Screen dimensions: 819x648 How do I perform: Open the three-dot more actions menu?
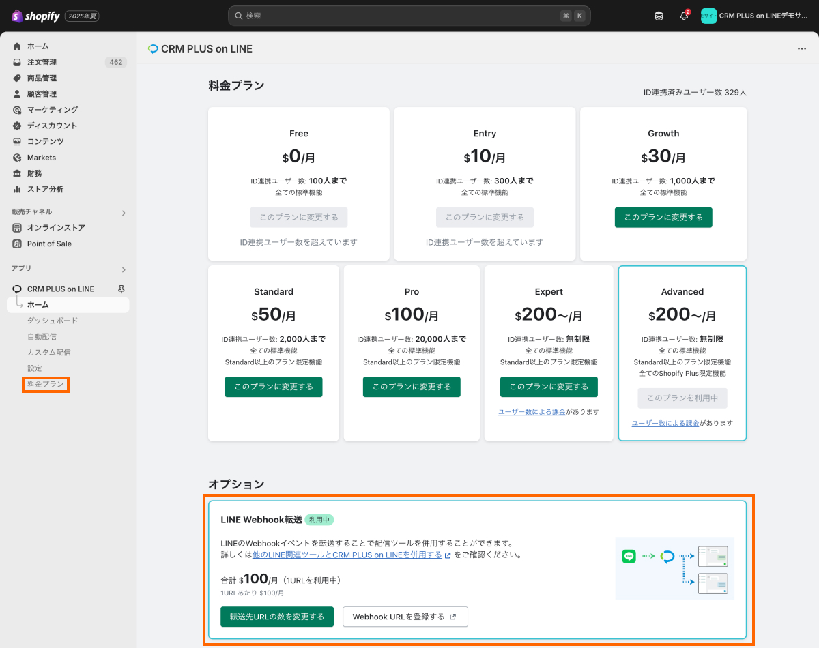802,49
